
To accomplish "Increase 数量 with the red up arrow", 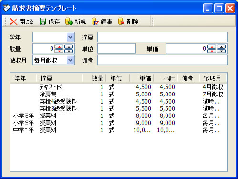I will [59, 47].
